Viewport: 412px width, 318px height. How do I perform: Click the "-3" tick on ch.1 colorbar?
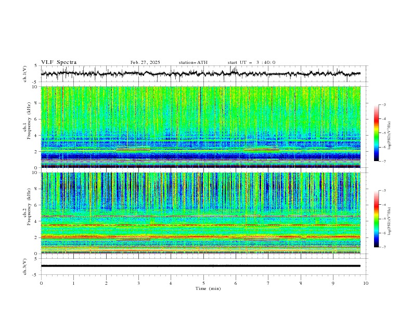coord(383,104)
